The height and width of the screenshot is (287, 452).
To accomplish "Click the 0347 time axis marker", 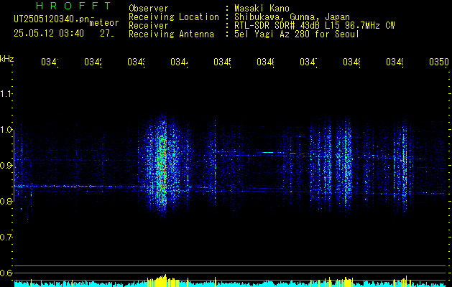I will [x=308, y=62].
